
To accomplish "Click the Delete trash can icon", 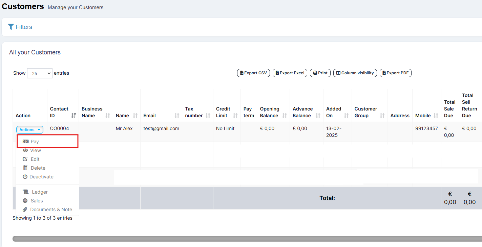I will (x=25, y=168).
